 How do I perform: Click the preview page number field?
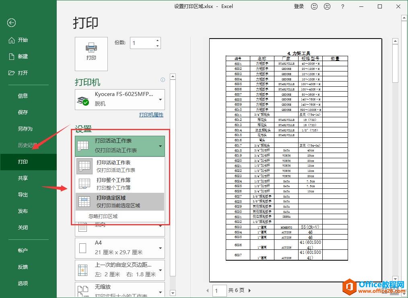[220, 290]
